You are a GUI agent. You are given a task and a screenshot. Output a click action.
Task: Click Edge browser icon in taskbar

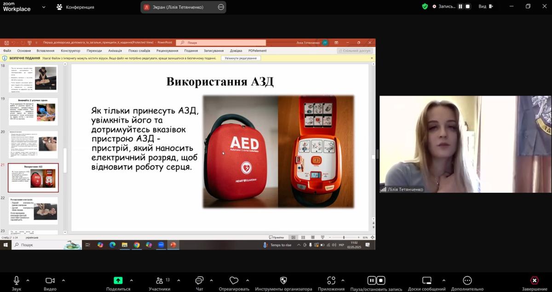pyautogui.click(x=113, y=245)
